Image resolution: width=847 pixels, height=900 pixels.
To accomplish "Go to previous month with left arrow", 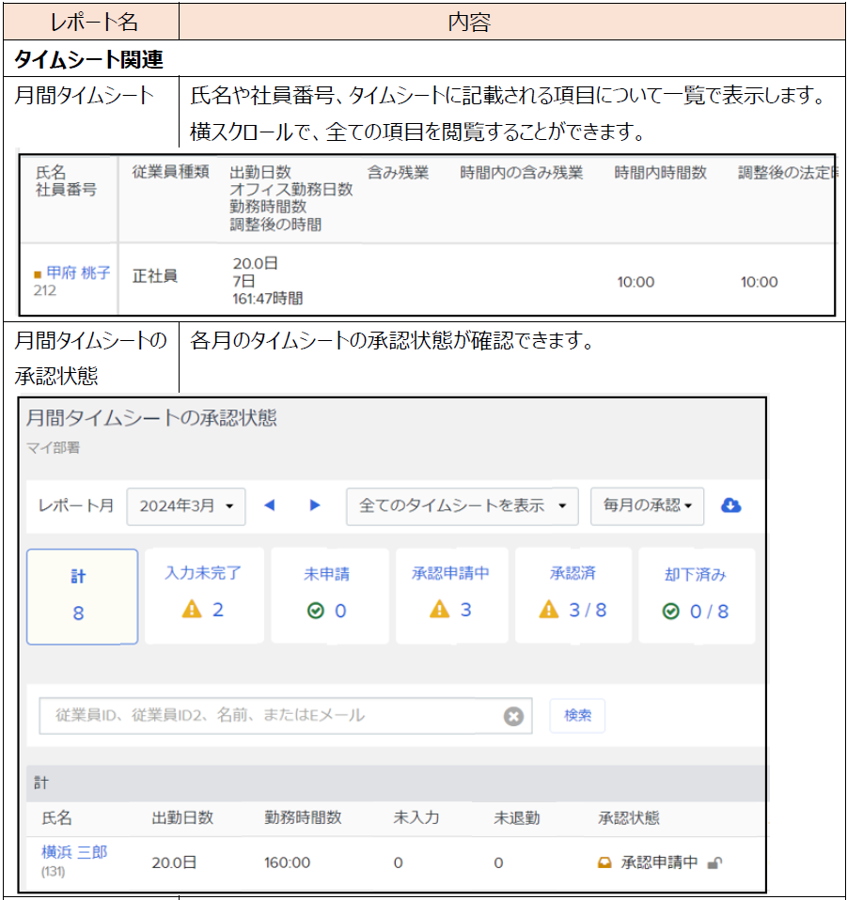I will [x=270, y=505].
